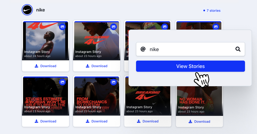Open the 'No Woman Has Done It' story thumbnail
The image size is (257, 134).
pos(199,101)
